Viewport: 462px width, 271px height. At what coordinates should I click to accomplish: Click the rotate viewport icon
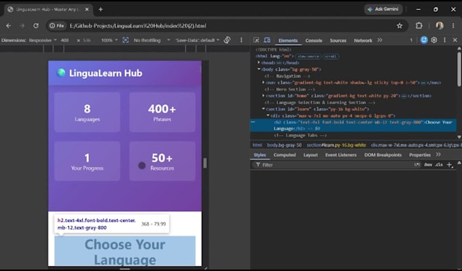click(227, 40)
